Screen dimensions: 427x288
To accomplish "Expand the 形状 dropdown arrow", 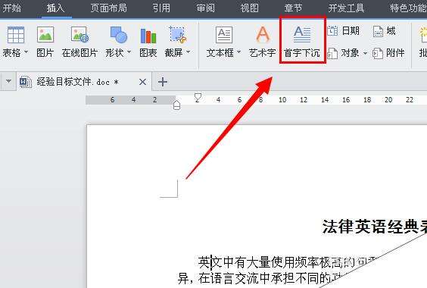I will [129, 52].
